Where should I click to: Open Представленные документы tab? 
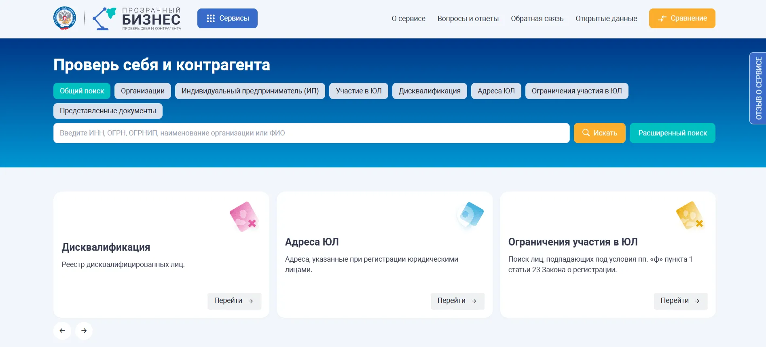pos(108,111)
